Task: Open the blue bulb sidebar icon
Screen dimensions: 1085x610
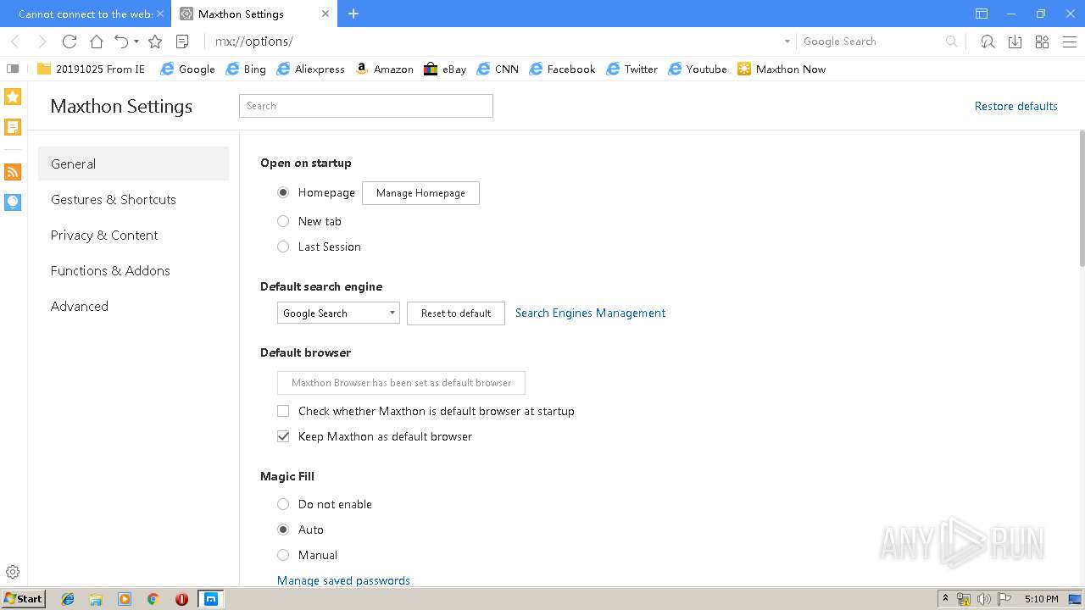Action: coord(13,202)
